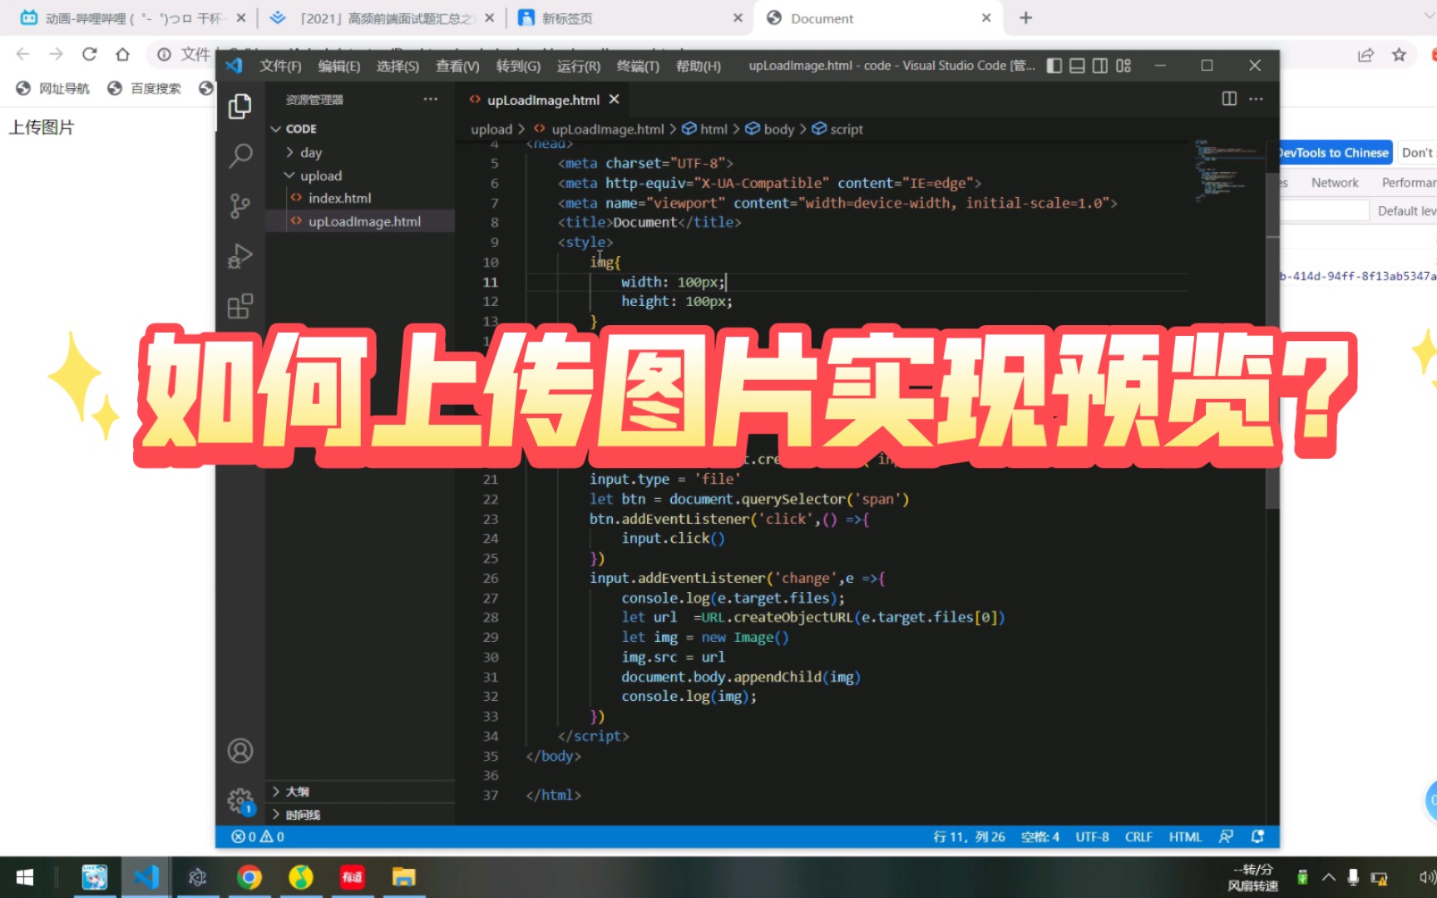1437x898 pixels.
Task: Close the upLoadImage.html editor tab
Action: click(x=614, y=100)
